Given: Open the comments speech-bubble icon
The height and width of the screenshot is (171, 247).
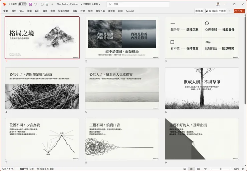Looking at the screenshot, I should coord(230,11).
